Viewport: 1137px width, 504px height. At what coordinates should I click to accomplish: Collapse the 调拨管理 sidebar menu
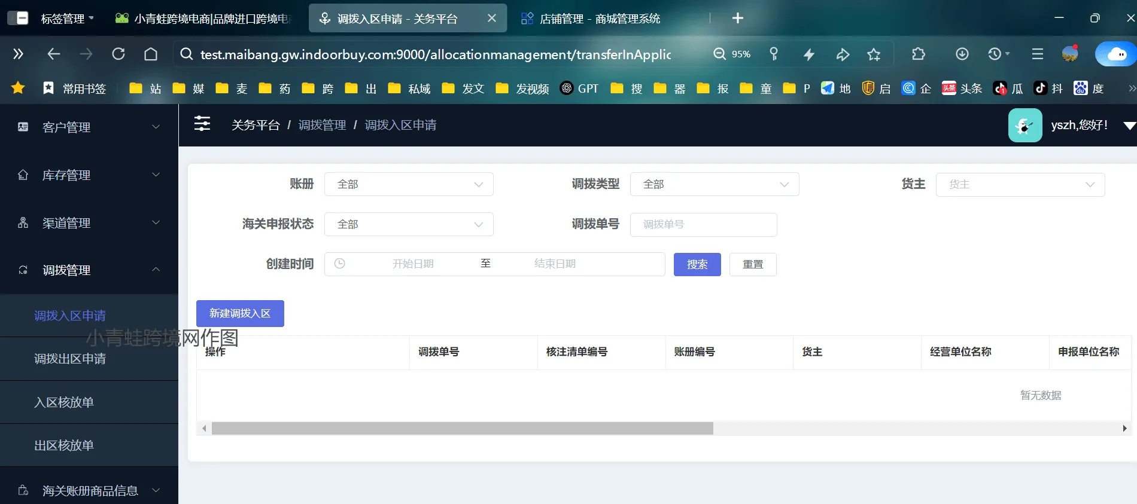89,270
